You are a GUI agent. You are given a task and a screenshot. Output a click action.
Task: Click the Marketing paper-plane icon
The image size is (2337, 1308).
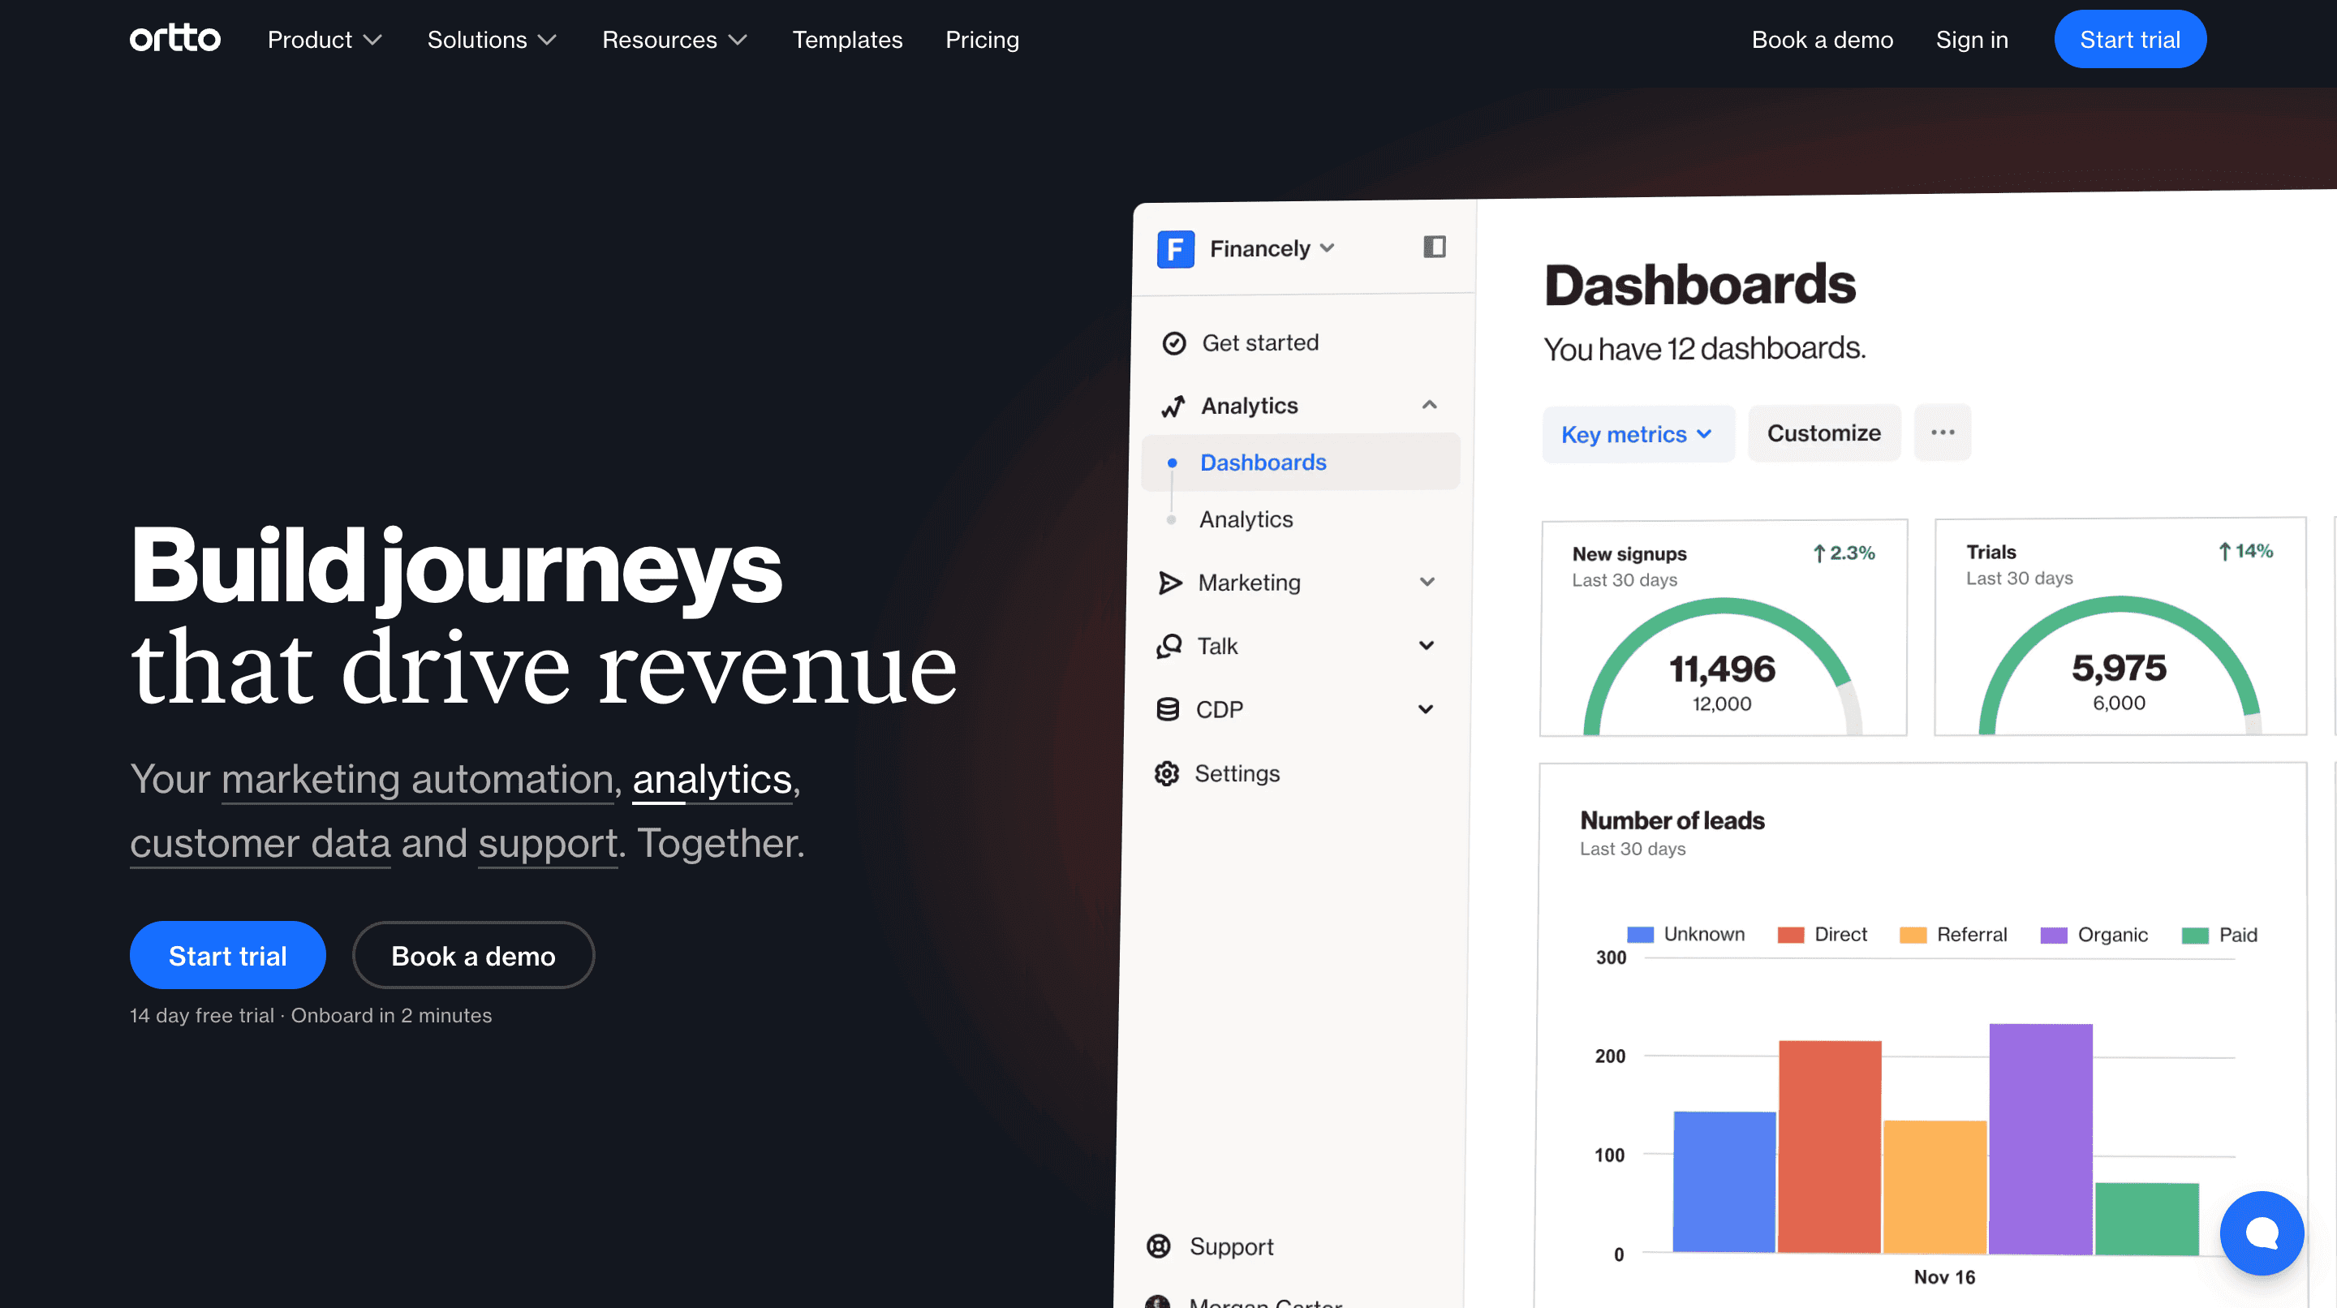[1169, 583]
